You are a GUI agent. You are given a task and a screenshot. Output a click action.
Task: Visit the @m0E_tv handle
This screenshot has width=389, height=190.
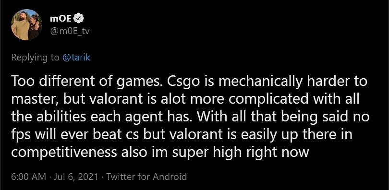click(70, 31)
